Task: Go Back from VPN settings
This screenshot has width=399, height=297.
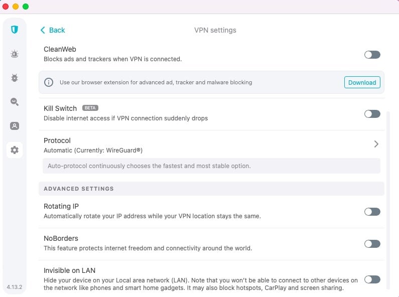Action: pos(53,30)
